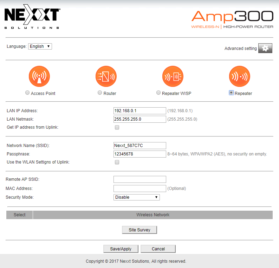The image size is (279, 268).
Task: Choose the Repeater WISP radio option
Action: pos(158,93)
